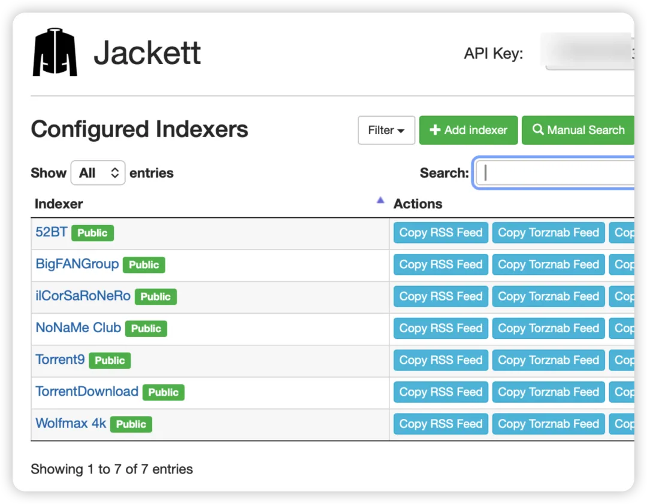This screenshot has width=647, height=504.
Task: Click the Configured Indexers heading
Action: pyautogui.click(x=140, y=129)
